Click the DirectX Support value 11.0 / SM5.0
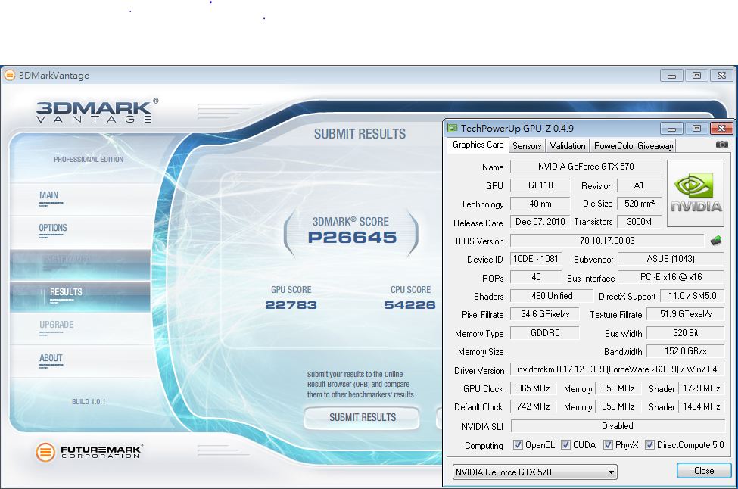Viewport: 738px width, 489px height. pyautogui.click(x=692, y=296)
